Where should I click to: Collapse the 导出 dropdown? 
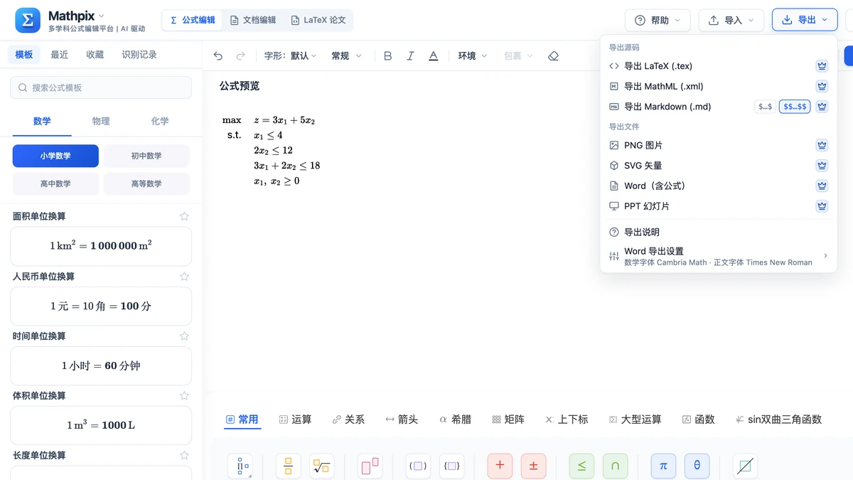coord(804,20)
